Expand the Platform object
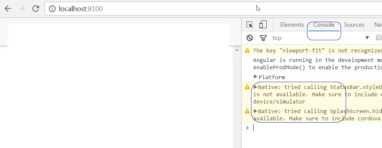This screenshot has width=382, height=148. 255,77
